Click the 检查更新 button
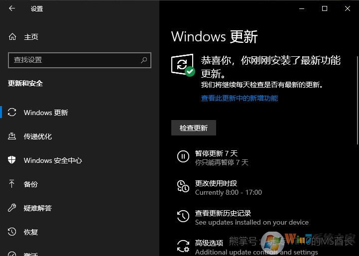Image resolution: width=359 pixels, height=256 pixels. pyautogui.click(x=194, y=128)
